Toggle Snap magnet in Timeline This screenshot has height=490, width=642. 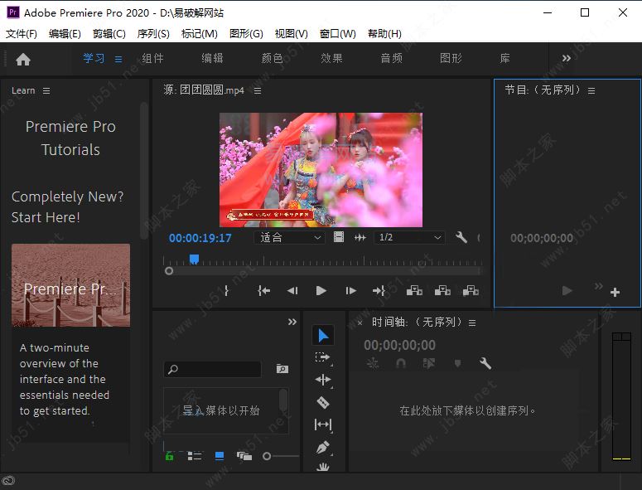tap(401, 363)
